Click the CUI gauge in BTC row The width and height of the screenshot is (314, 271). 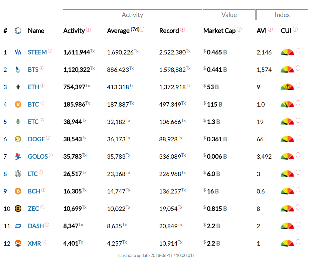point(287,104)
